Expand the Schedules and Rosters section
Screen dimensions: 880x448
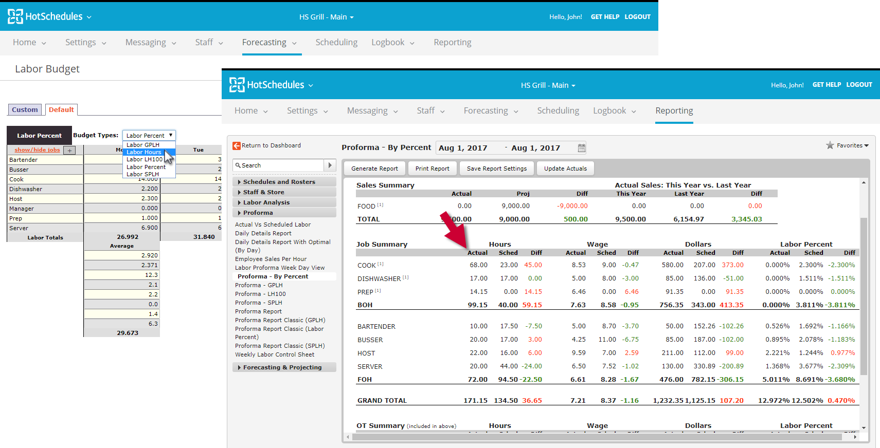click(284, 182)
